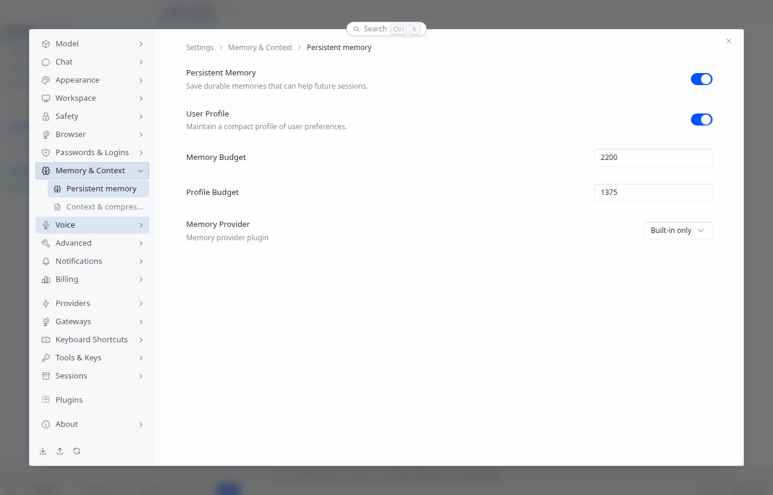Collapse the Memory & Context section chevron

(x=141, y=171)
